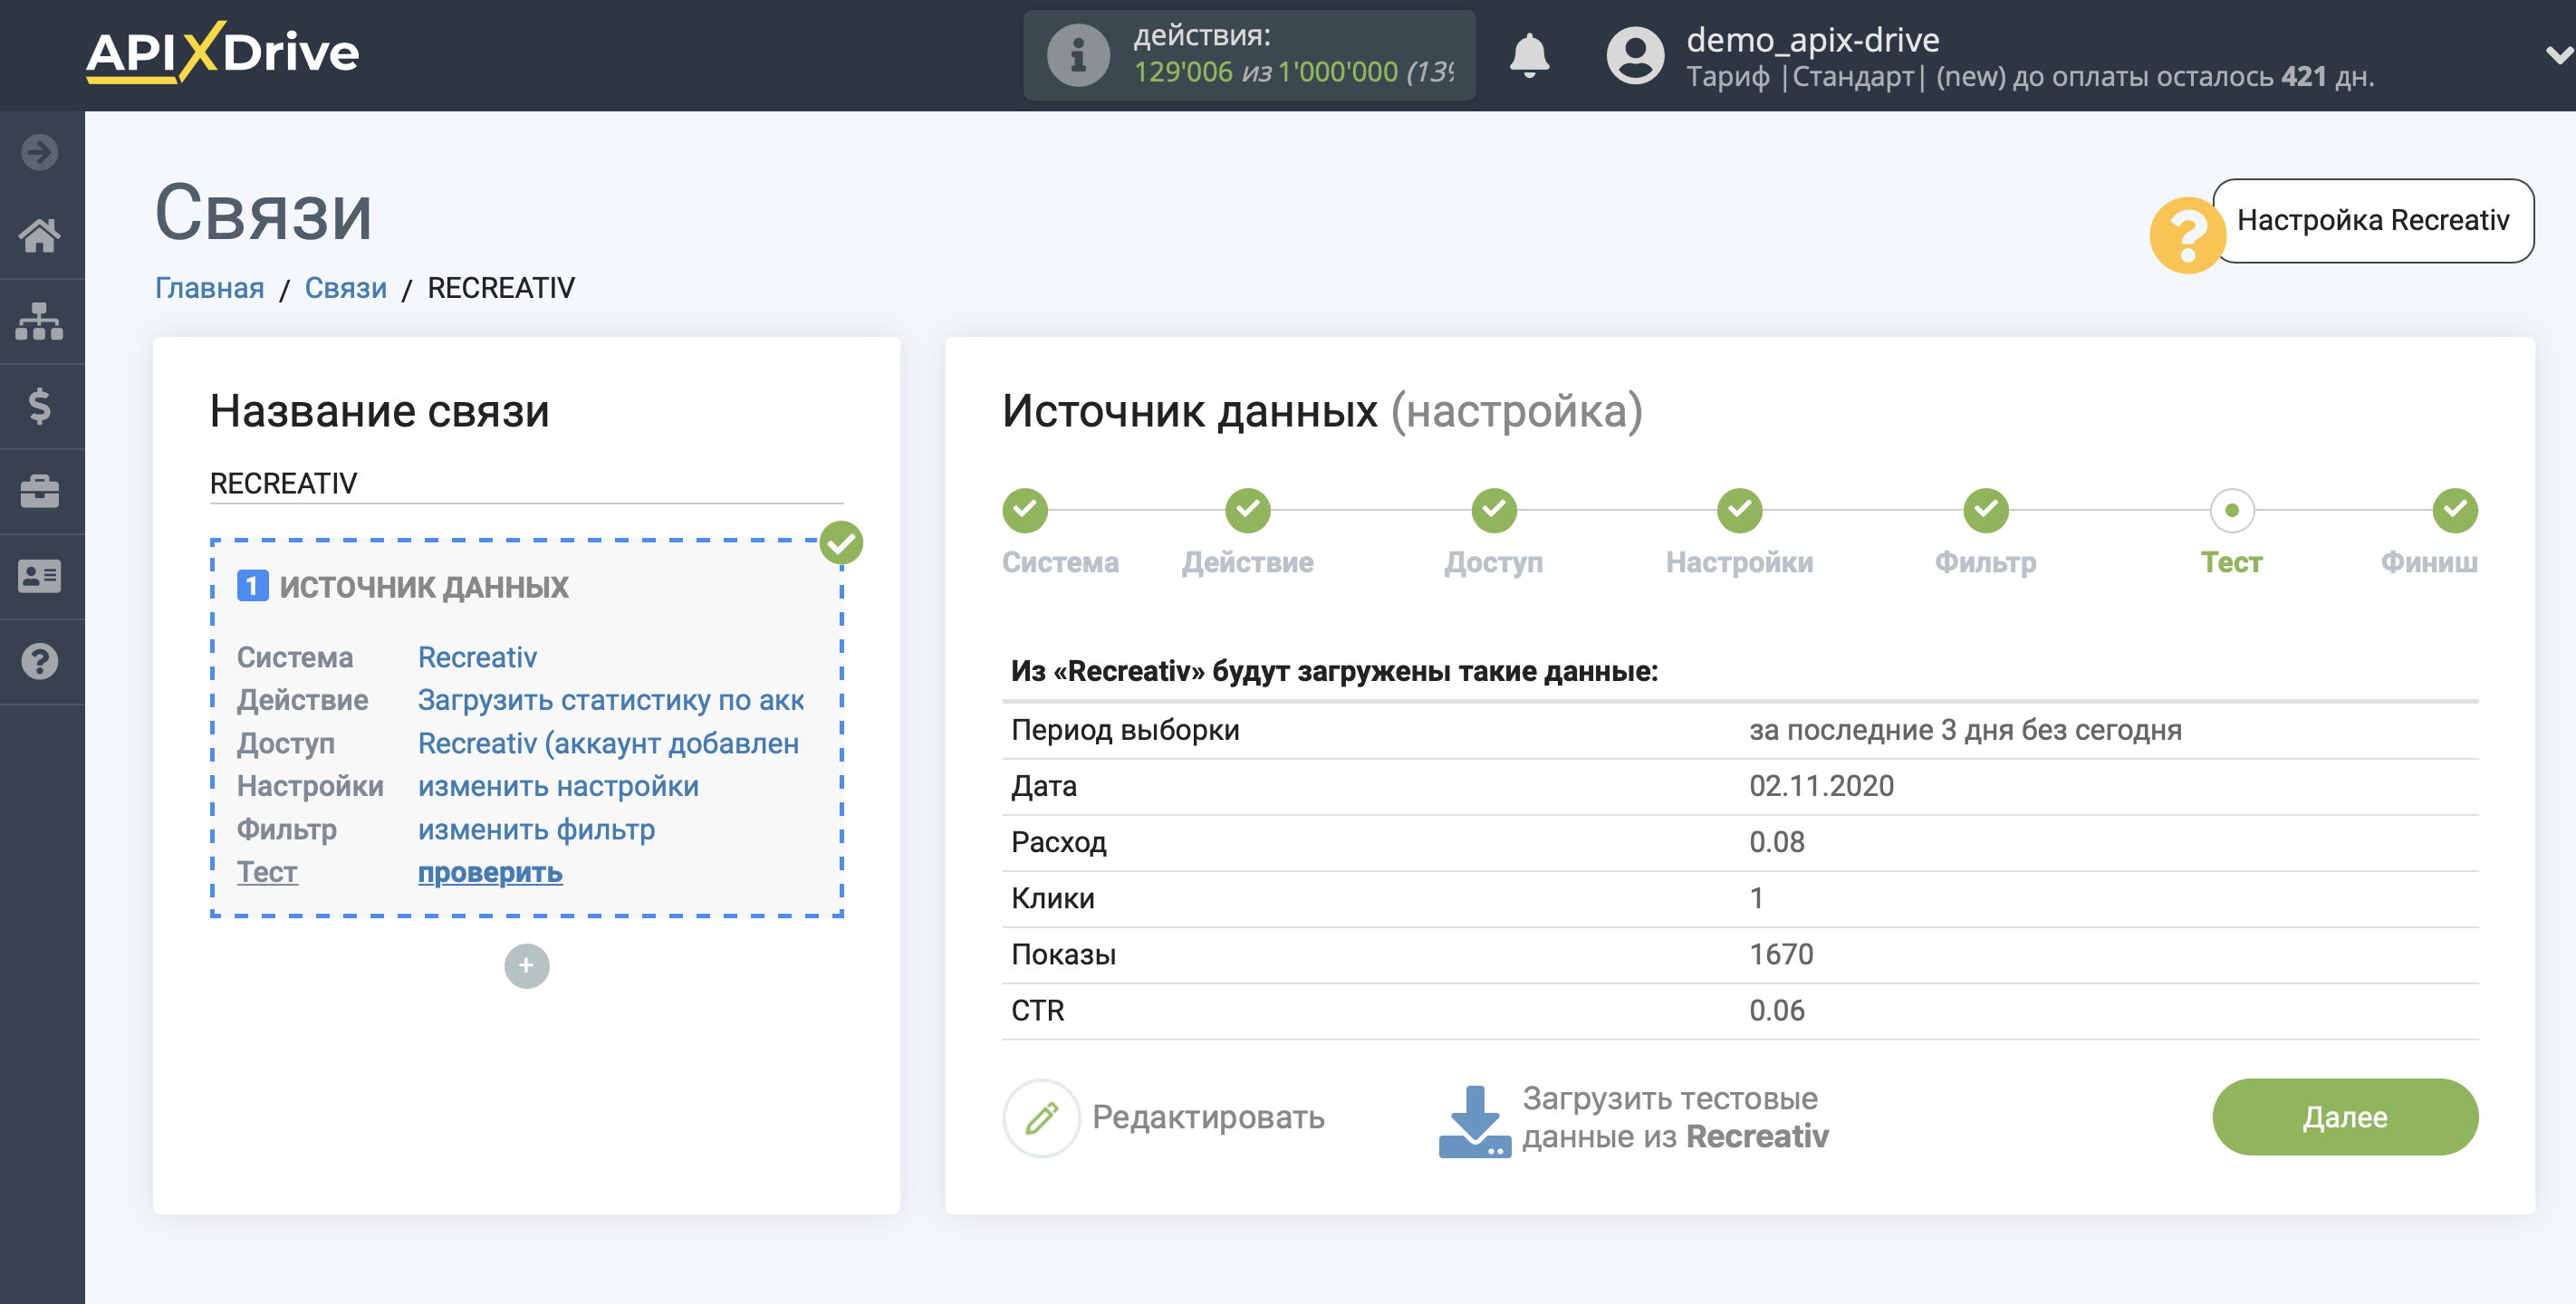Select CTR value 0.06

pyautogui.click(x=1776, y=1010)
